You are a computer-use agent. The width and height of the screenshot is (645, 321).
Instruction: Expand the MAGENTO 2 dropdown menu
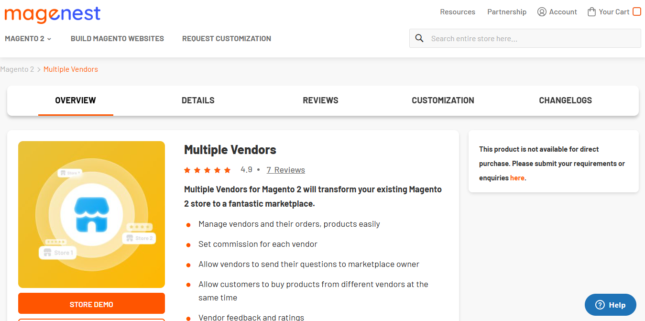24,38
